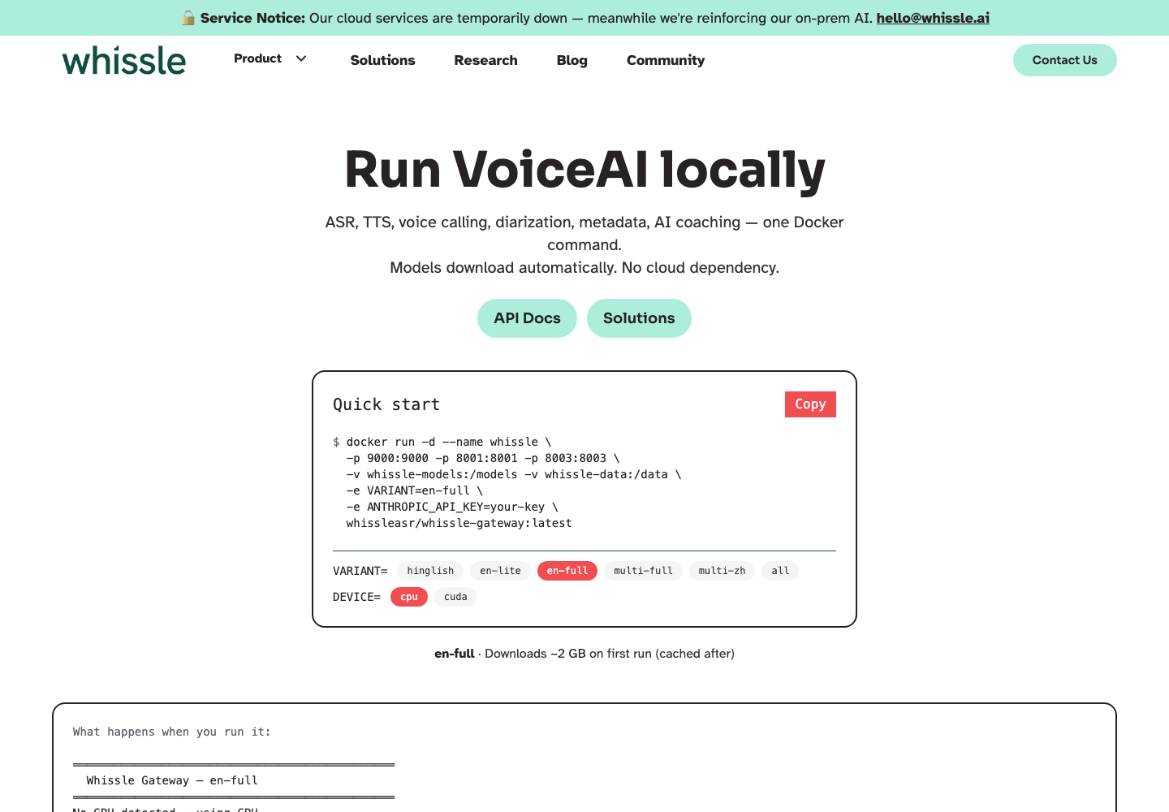The height and width of the screenshot is (812, 1169).
Task: Select the hinglish variant
Action: 430,571
